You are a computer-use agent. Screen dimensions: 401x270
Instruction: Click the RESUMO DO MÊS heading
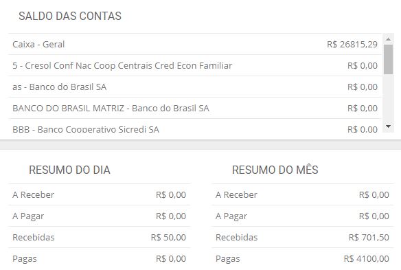(275, 170)
